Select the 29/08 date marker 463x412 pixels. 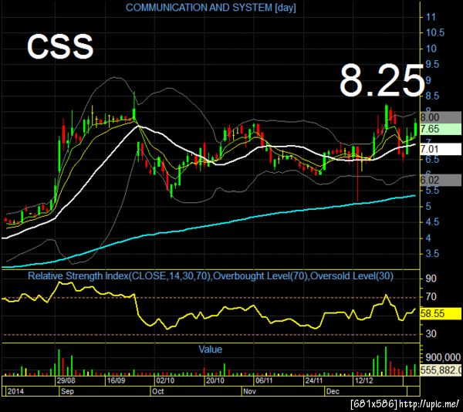(x=66, y=380)
